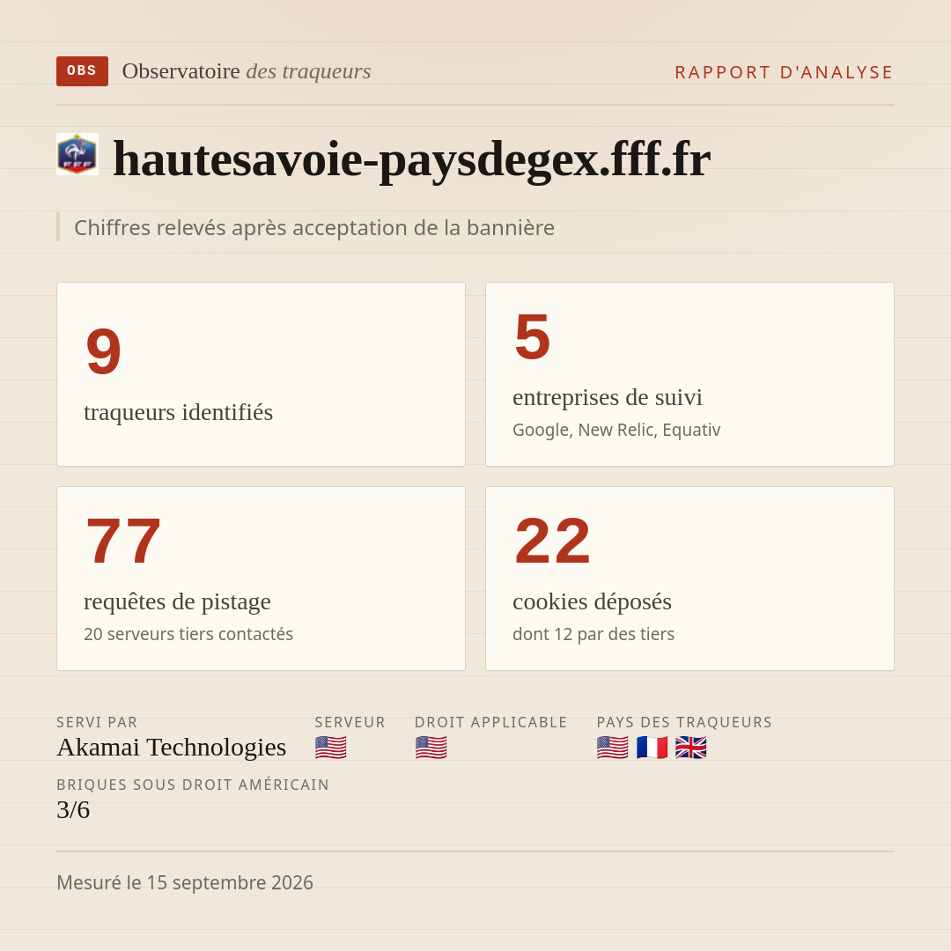The height and width of the screenshot is (951, 951).
Task: Click the Observatoire des traqueurs title
Action: click(247, 71)
